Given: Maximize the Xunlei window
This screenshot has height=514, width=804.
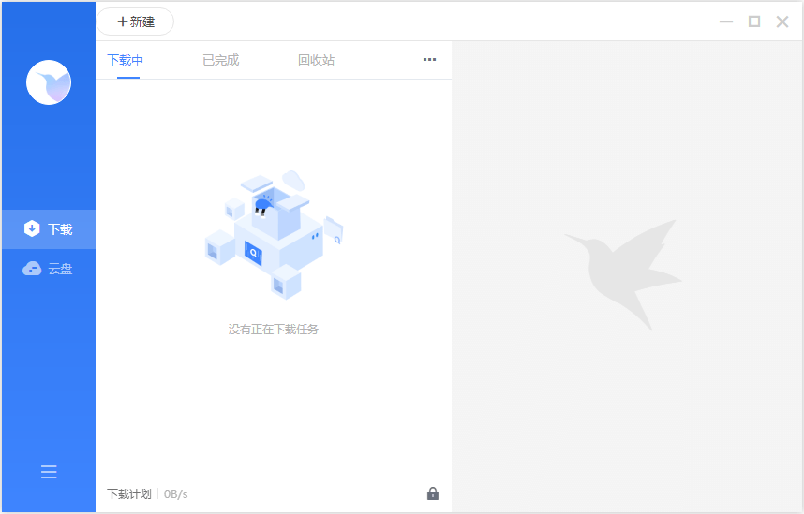Looking at the screenshot, I should (x=753, y=22).
